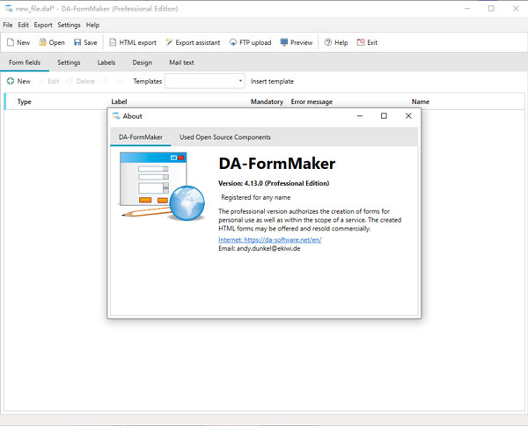Click the About dialog title icon
This screenshot has height=426, width=528.
116,116
